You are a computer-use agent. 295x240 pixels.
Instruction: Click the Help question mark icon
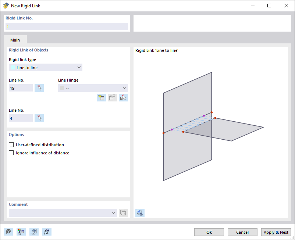pos(8,232)
